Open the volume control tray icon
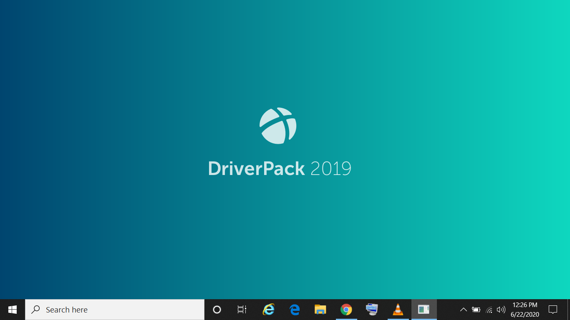 [501, 310]
